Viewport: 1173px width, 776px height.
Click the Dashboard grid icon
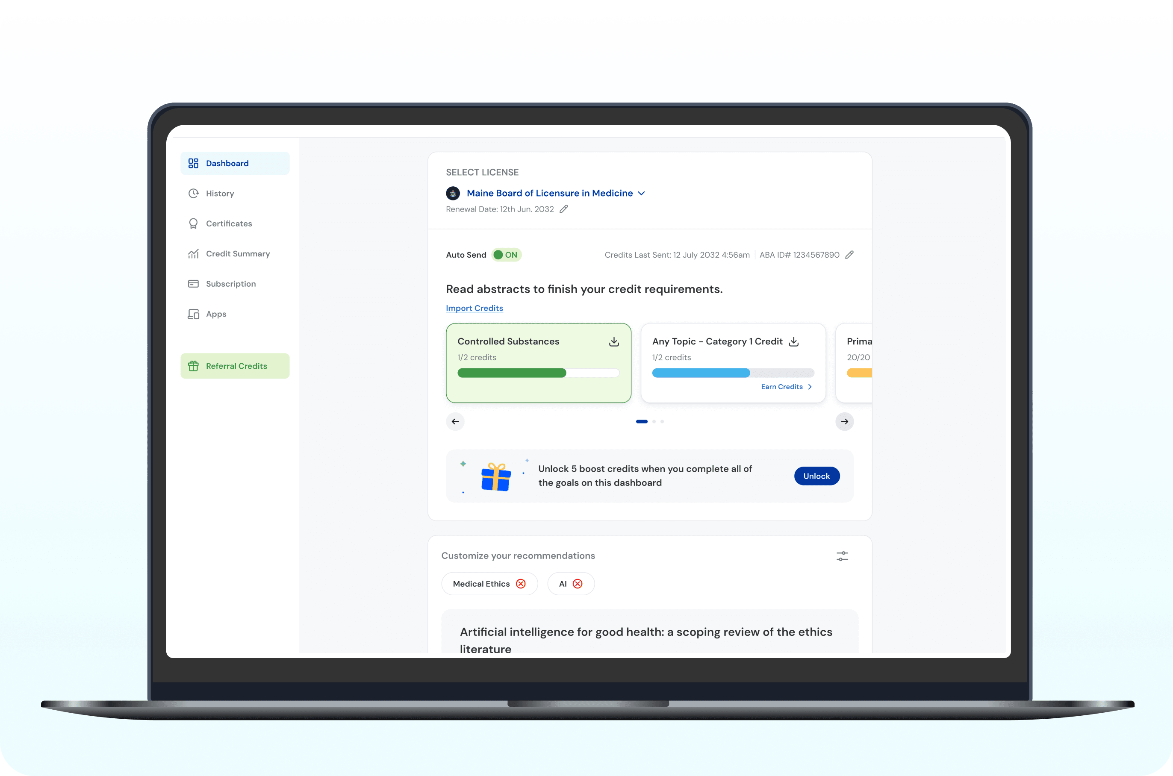(194, 163)
